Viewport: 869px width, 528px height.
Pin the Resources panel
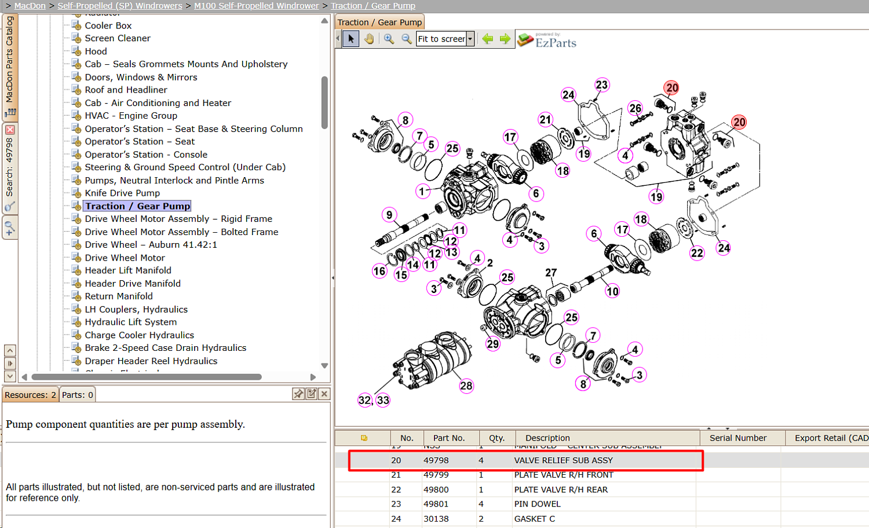(298, 394)
